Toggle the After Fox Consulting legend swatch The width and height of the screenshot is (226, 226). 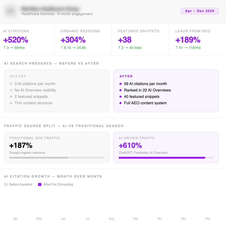tap(40, 184)
